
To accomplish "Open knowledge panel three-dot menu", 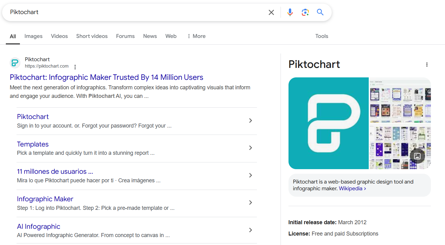I will click(x=427, y=65).
